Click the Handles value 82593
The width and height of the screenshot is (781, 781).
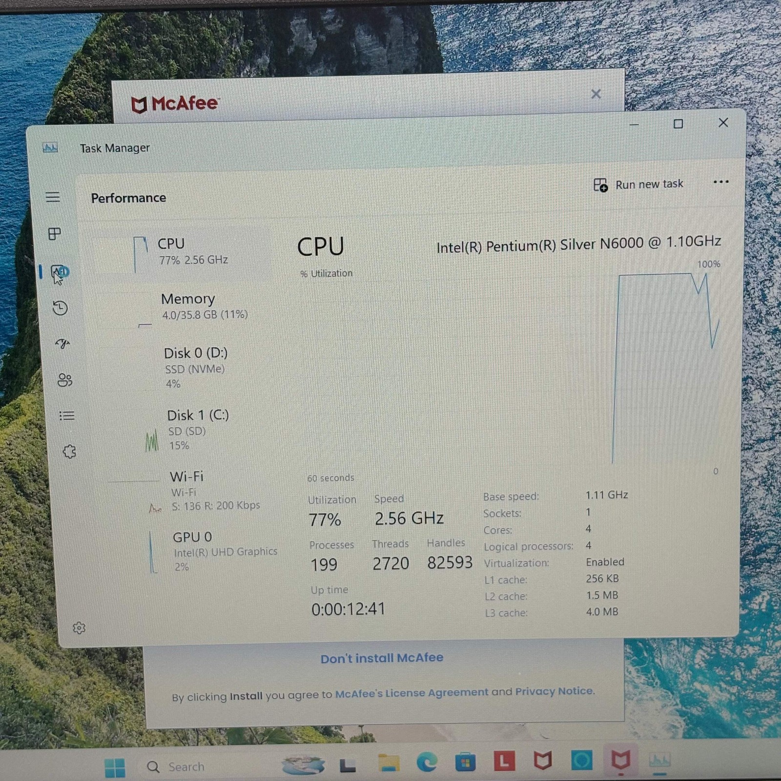tap(450, 562)
